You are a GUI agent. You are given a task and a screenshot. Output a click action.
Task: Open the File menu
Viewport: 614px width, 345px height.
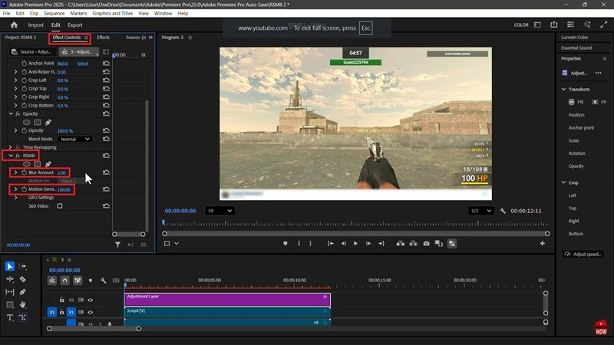(x=6, y=13)
